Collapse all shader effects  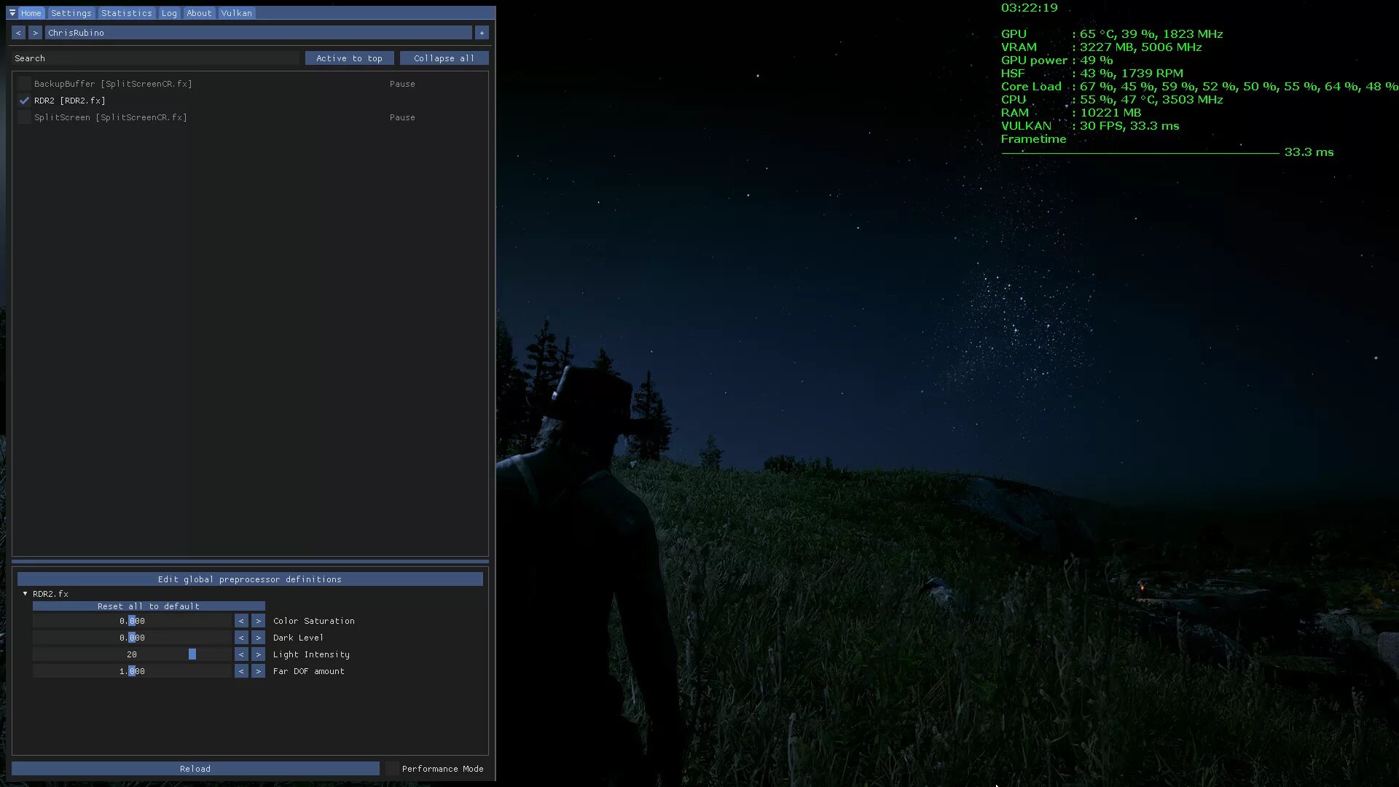pos(443,58)
